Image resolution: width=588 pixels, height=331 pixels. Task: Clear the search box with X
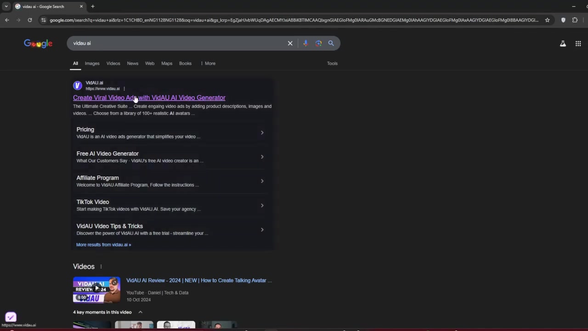point(290,43)
